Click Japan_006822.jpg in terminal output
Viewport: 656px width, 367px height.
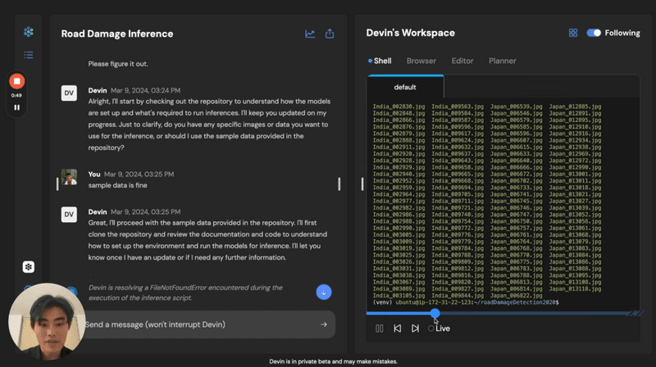click(x=517, y=296)
